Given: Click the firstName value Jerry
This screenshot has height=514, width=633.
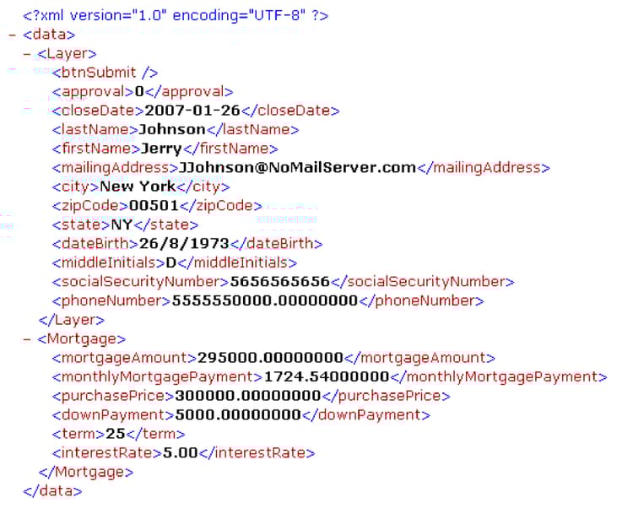Looking at the screenshot, I should pos(162,149).
